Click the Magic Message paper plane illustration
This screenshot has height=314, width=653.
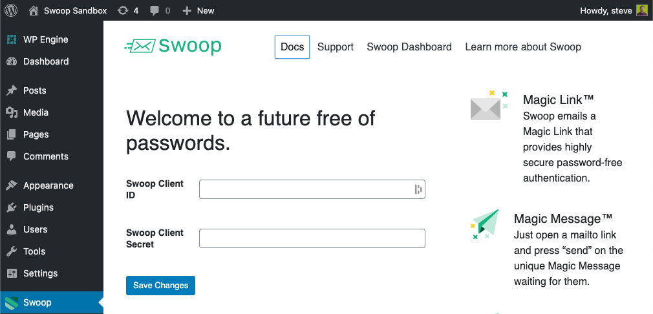[485, 225]
